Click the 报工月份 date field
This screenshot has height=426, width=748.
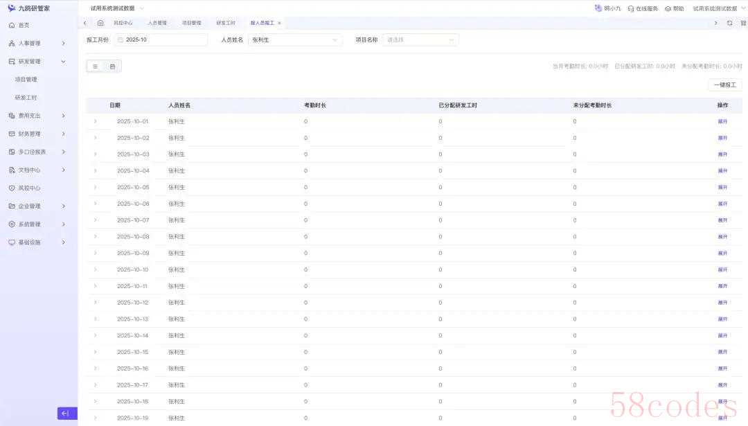point(163,40)
